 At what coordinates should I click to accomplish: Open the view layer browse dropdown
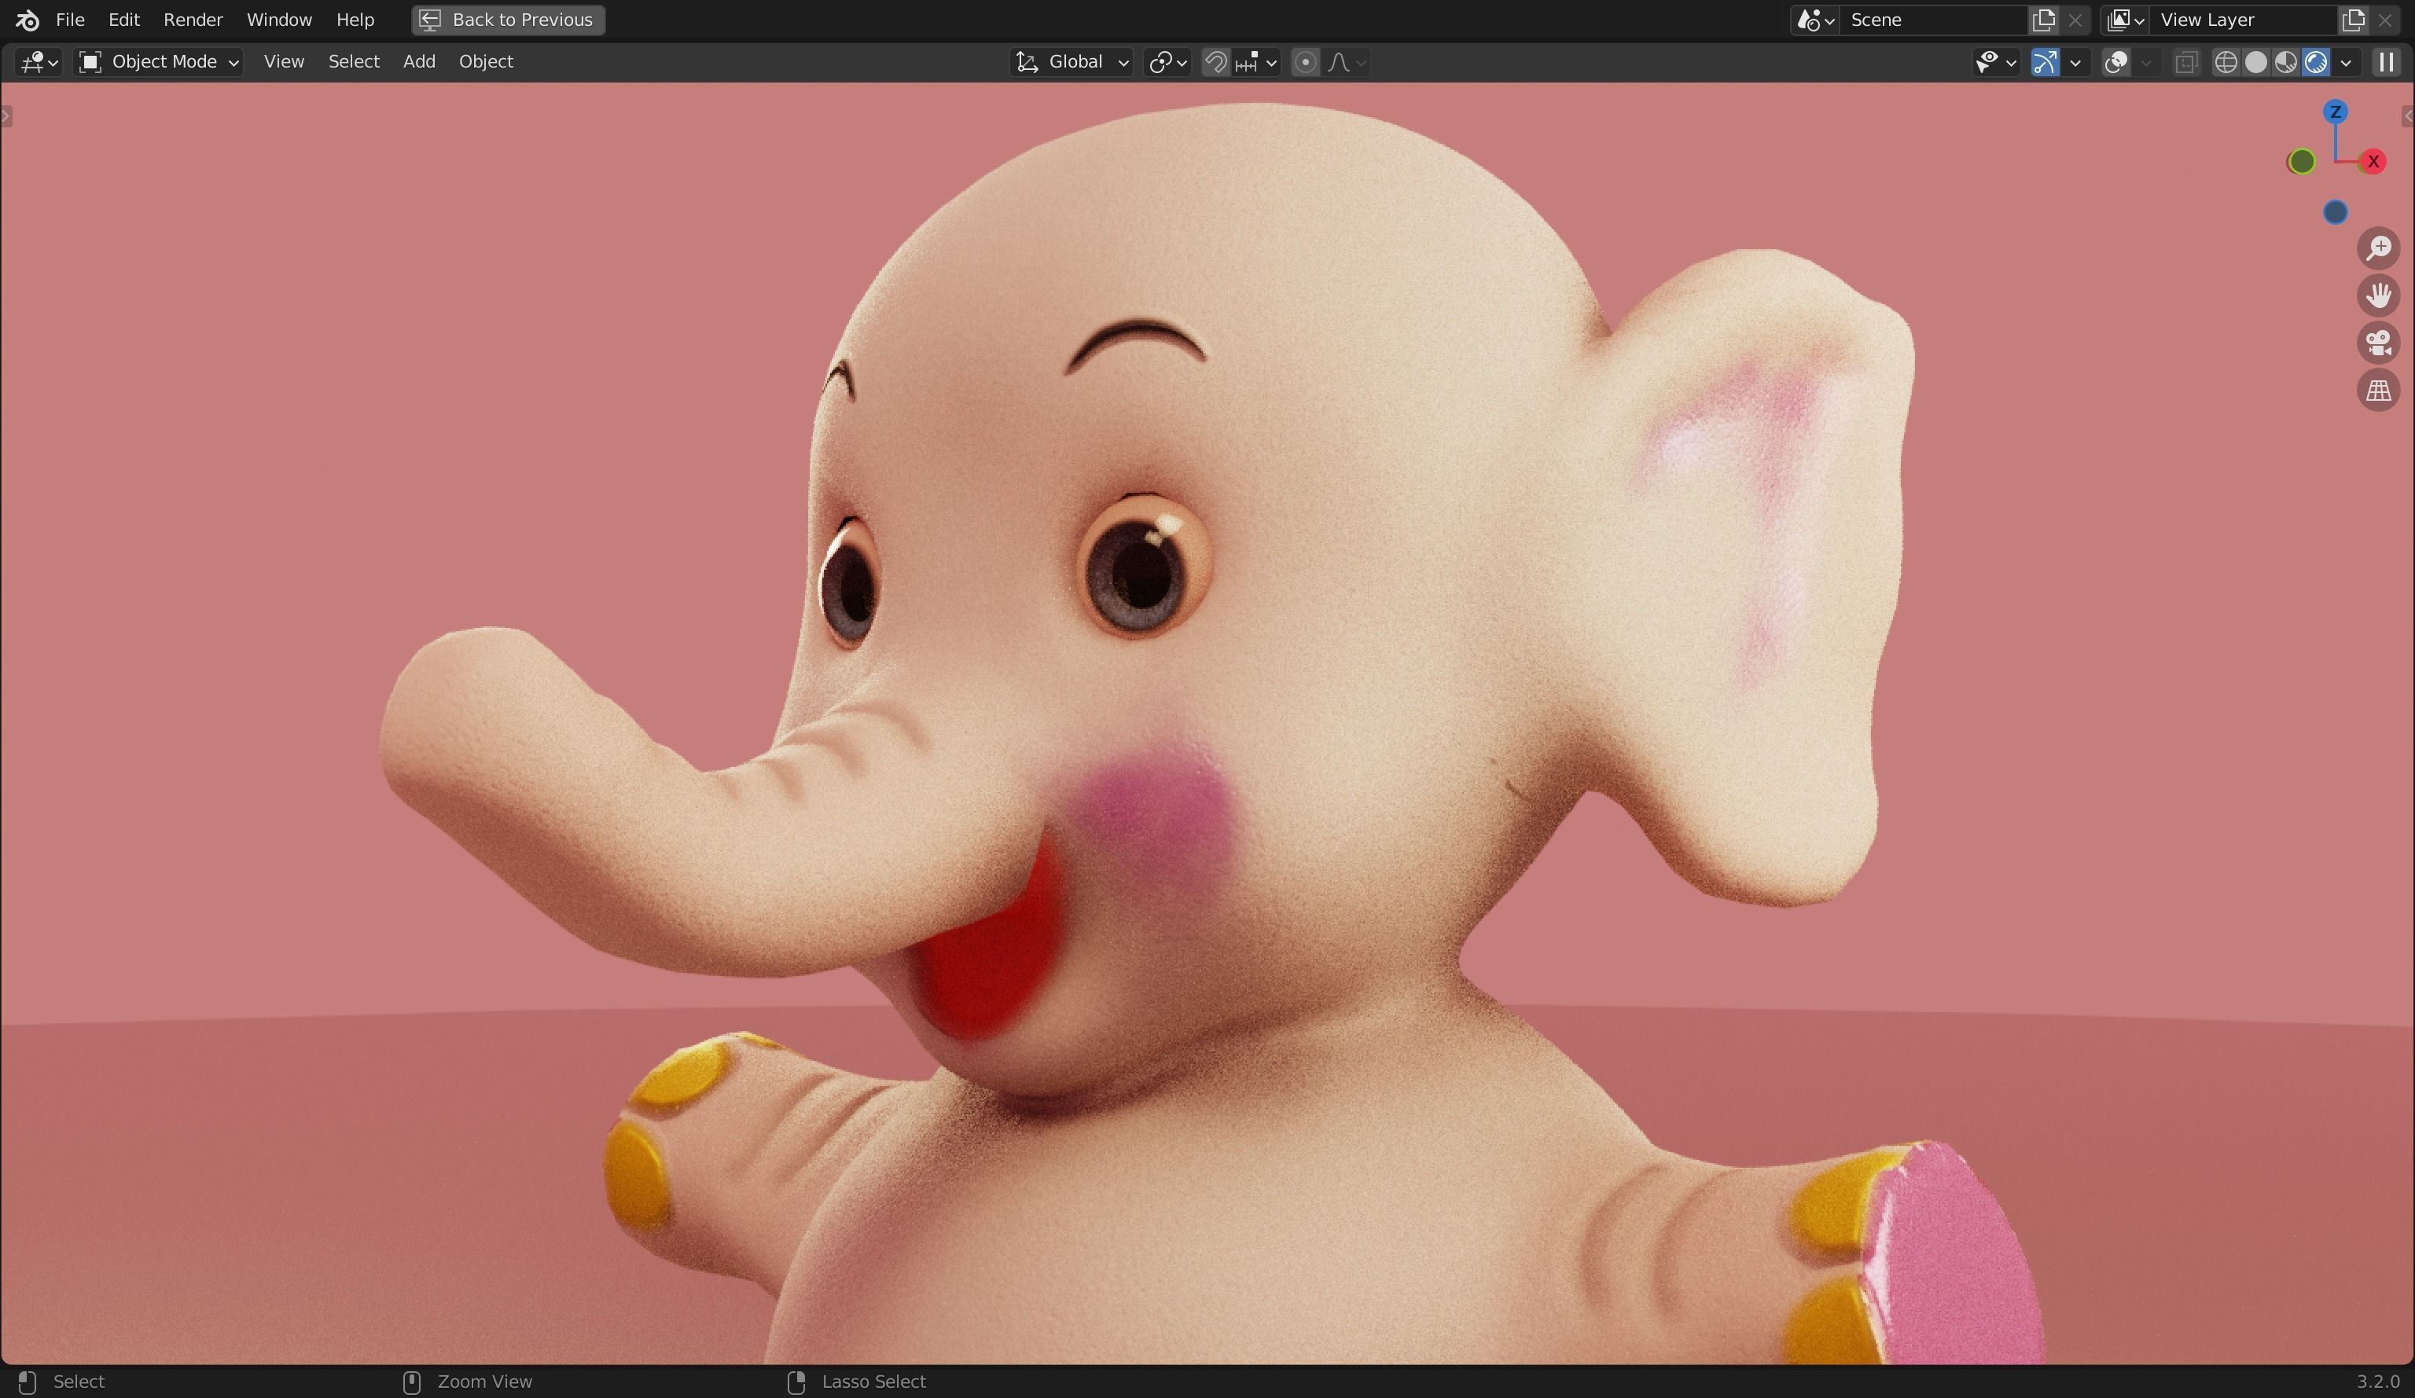(2125, 20)
